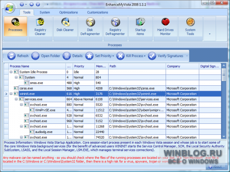
Task: Collapse the System Idle Process tree node
Action: 11,72
